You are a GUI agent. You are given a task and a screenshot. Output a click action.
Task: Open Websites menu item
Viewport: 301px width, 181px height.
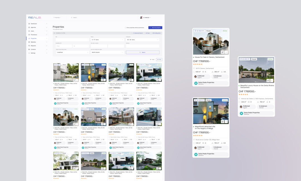(33, 42)
